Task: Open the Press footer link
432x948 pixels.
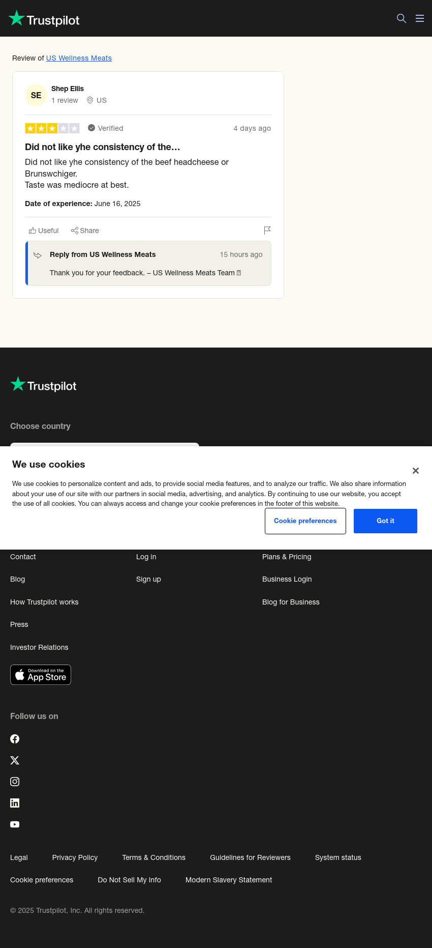Action: tap(19, 624)
